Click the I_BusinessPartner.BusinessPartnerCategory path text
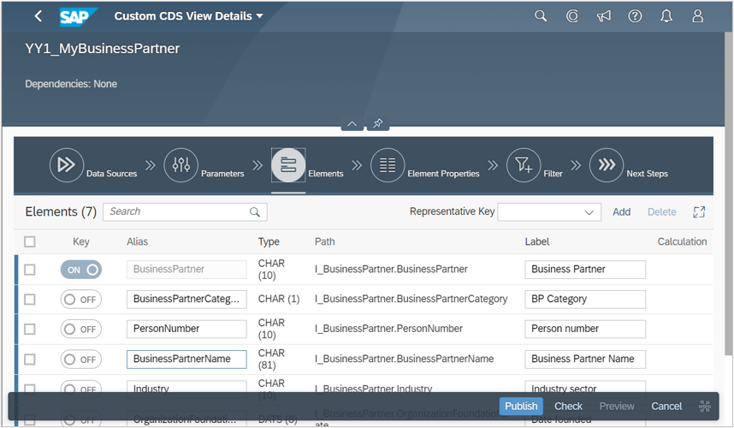 point(411,299)
